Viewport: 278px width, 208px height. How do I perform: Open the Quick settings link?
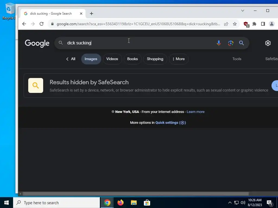170,123
